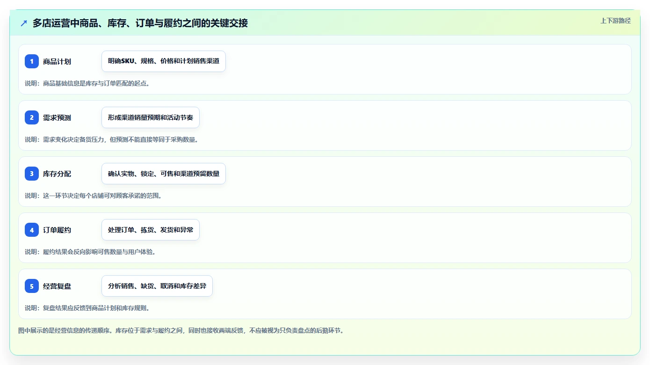Click step badge number 1
The image size is (650, 365).
coord(32,61)
